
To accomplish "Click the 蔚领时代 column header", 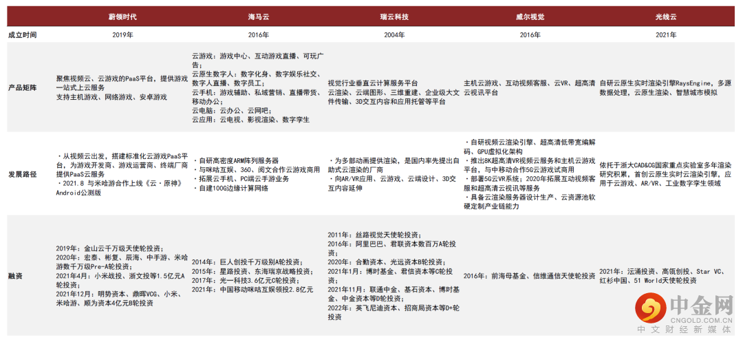I will (122, 17).
